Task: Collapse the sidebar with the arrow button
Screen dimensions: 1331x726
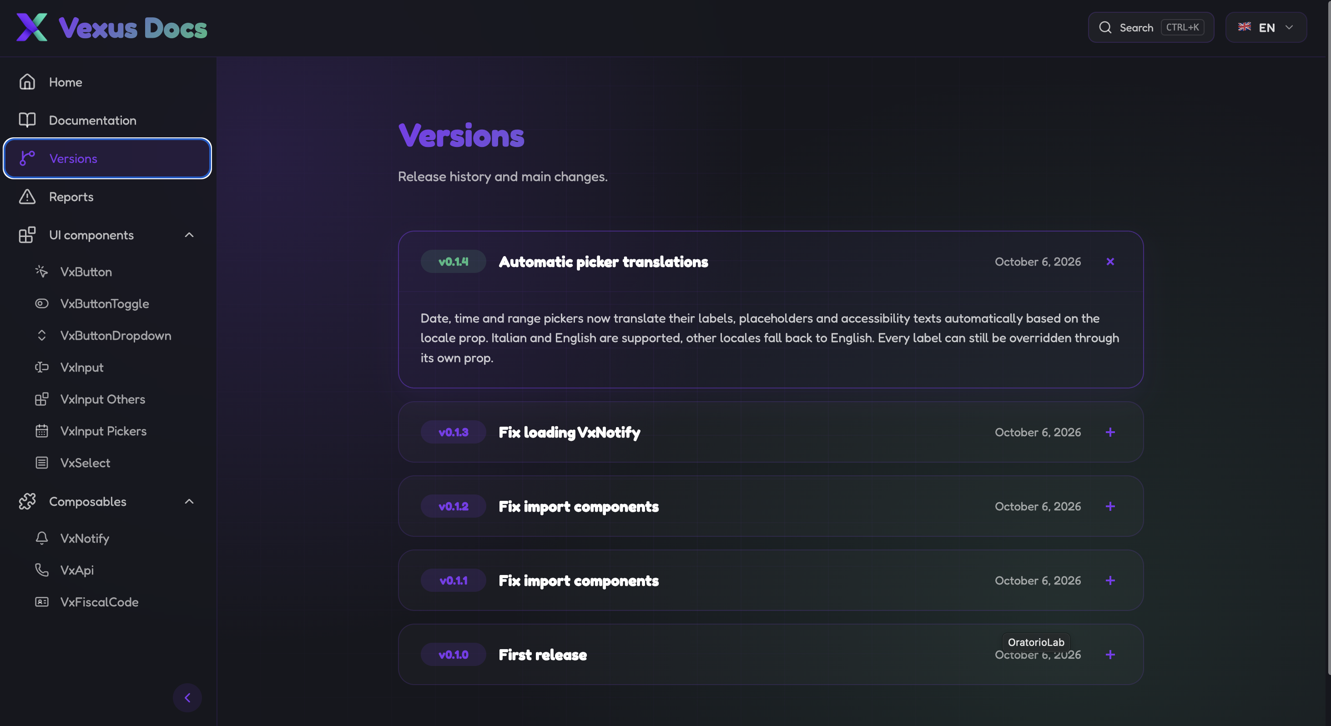Action: click(x=187, y=698)
